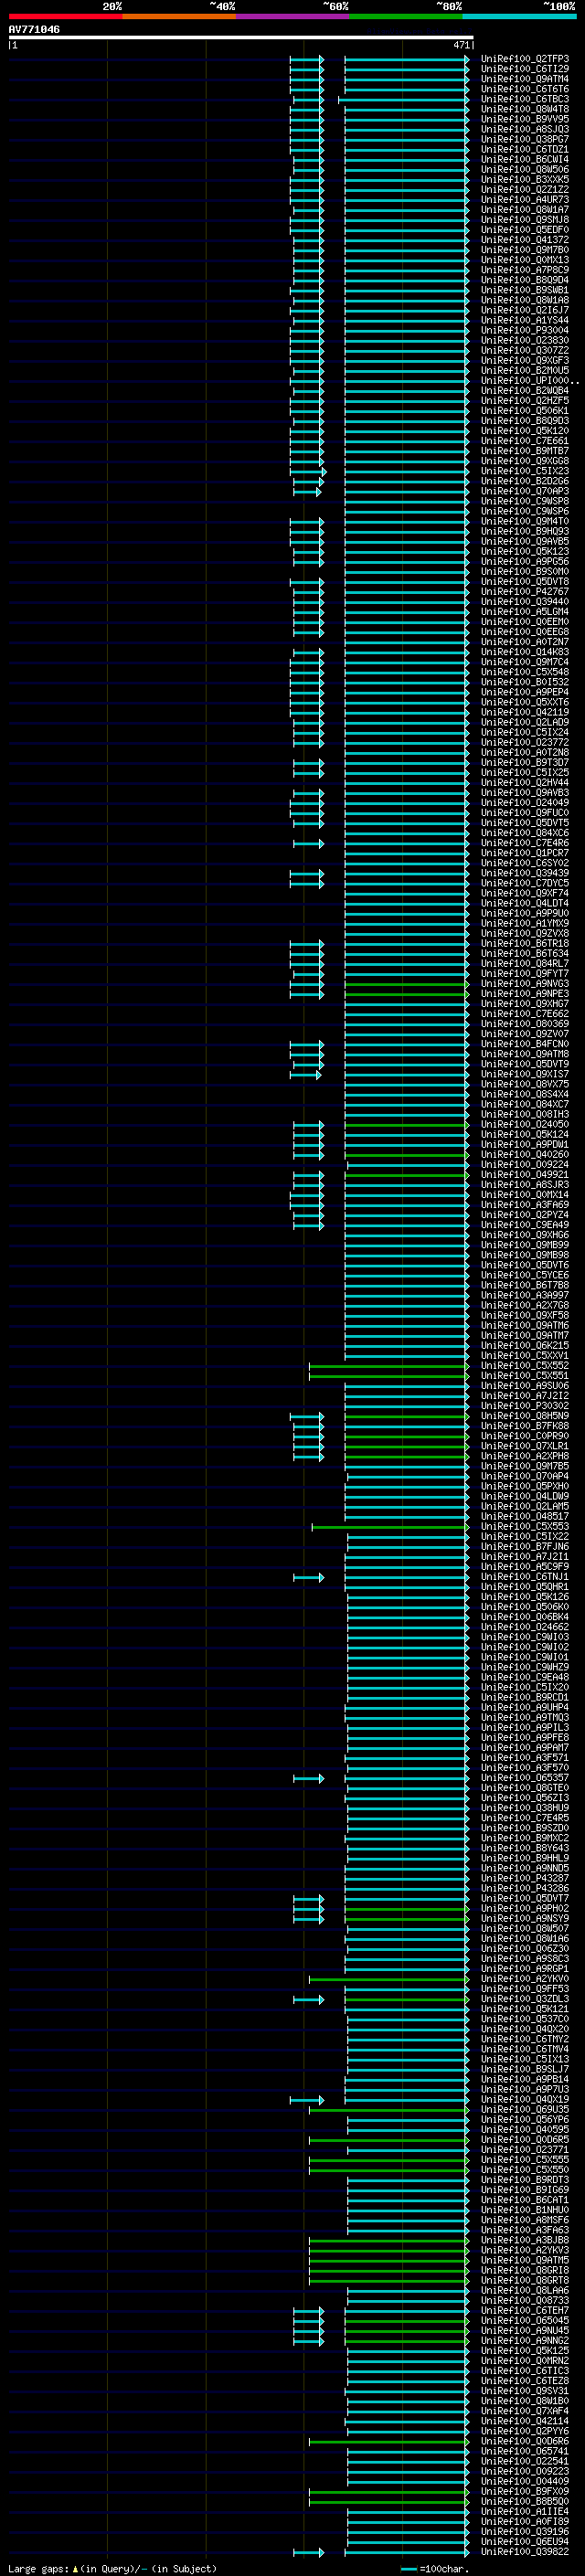Select label UniRef100_P43287
The height and width of the screenshot is (2576, 585).
coord(524,1878)
